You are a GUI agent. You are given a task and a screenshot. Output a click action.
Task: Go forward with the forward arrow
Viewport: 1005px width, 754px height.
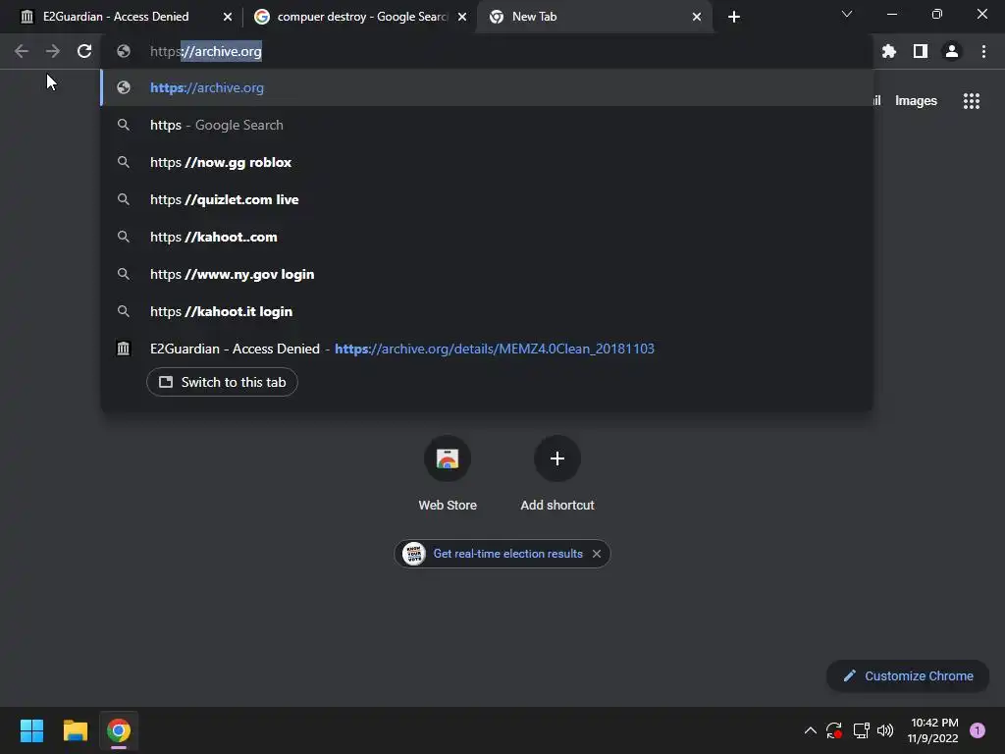pyautogui.click(x=53, y=51)
